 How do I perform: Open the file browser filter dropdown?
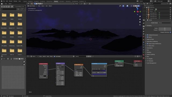pos(23,9)
